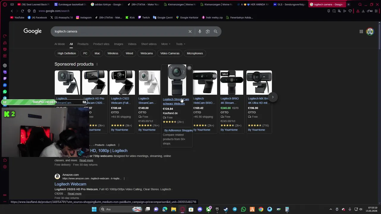The image size is (381, 214).
Task: Open YouTube bookmark in bookmarks bar
Action: [17, 18]
